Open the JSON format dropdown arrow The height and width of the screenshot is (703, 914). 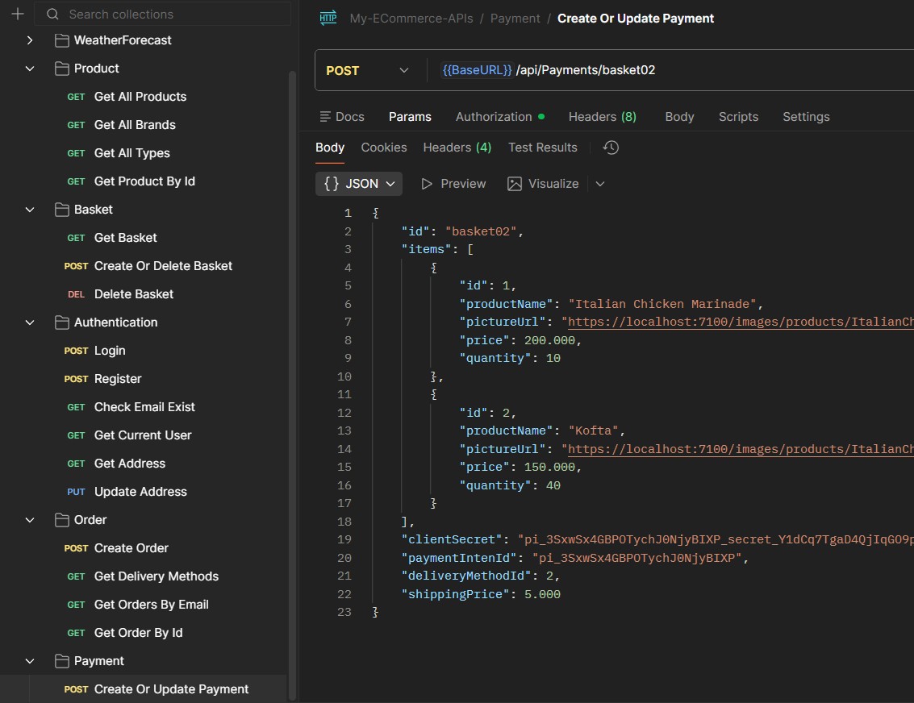click(390, 184)
